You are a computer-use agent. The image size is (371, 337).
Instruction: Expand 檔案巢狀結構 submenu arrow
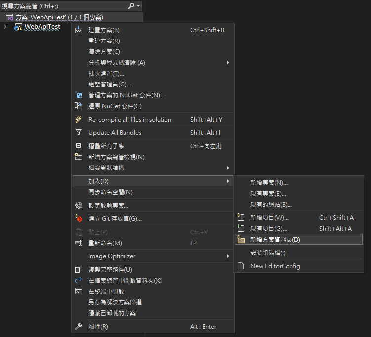pyautogui.click(x=228, y=168)
